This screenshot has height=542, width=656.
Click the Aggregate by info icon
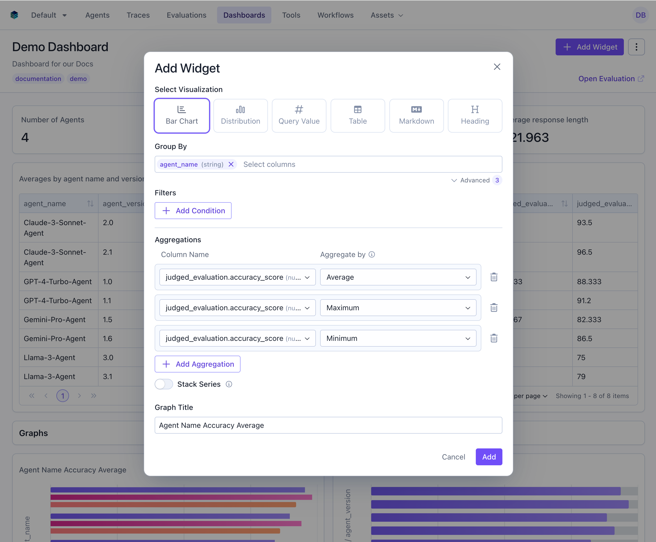[372, 254]
